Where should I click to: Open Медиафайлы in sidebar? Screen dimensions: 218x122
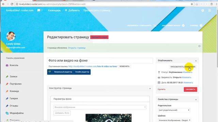click(x=17, y=113)
